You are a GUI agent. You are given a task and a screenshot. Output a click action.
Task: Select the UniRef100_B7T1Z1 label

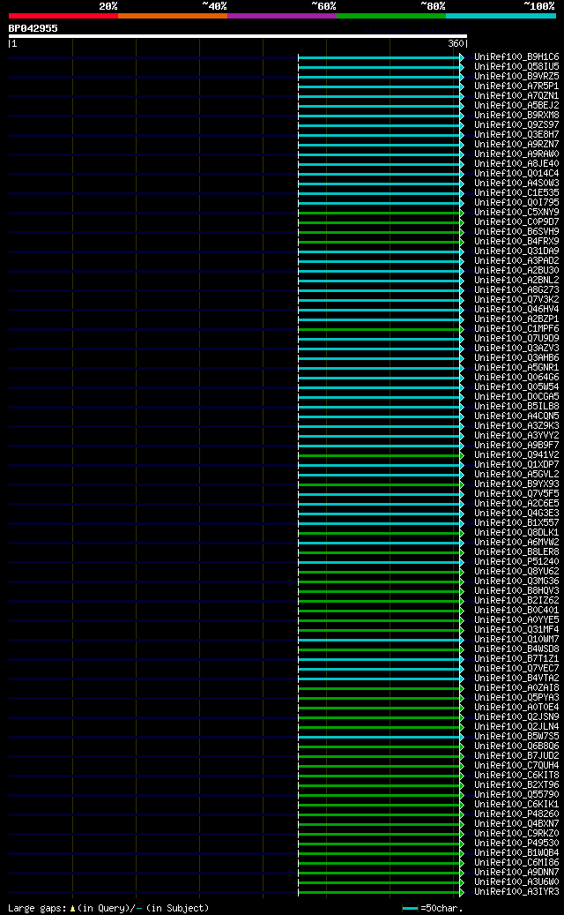[516, 659]
